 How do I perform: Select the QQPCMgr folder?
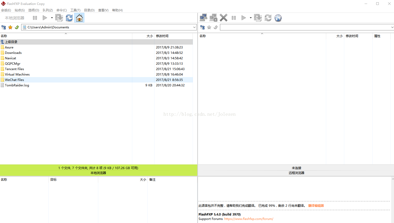point(96,64)
